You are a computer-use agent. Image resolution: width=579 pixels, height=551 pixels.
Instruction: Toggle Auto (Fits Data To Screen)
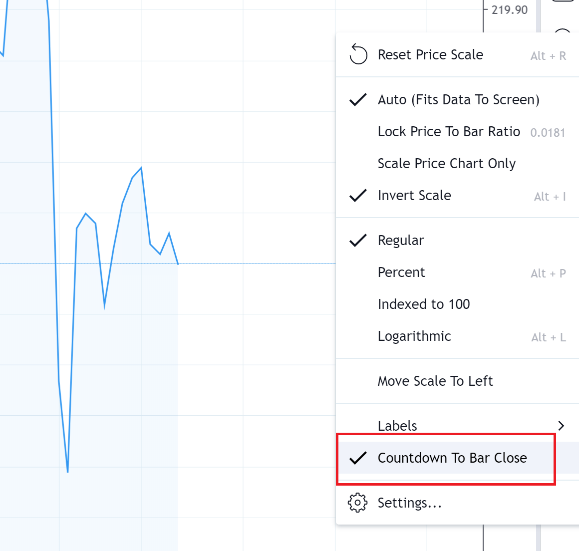pos(458,100)
